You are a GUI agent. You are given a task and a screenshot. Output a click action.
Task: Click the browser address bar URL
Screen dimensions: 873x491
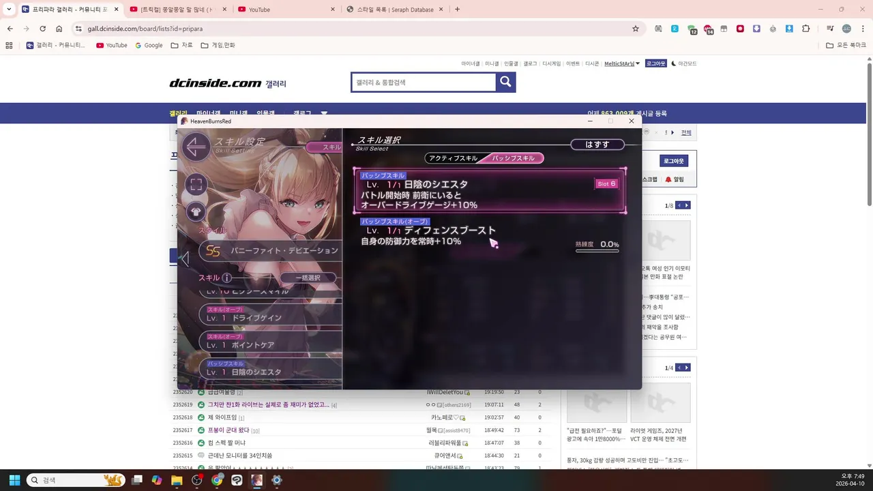[145, 29]
